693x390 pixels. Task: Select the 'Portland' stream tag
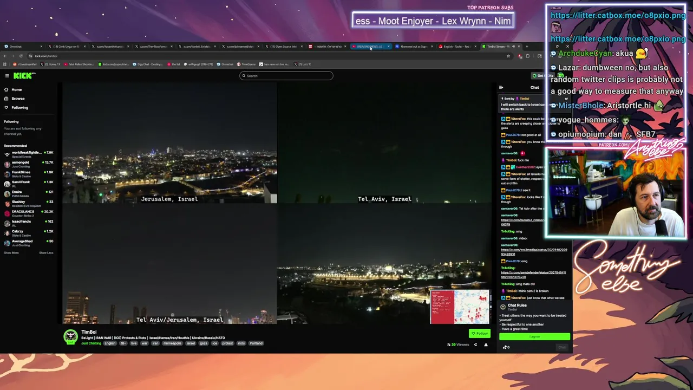256,343
